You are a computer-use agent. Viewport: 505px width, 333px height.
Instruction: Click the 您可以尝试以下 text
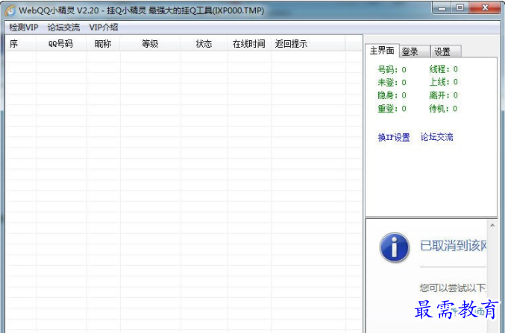(453, 288)
